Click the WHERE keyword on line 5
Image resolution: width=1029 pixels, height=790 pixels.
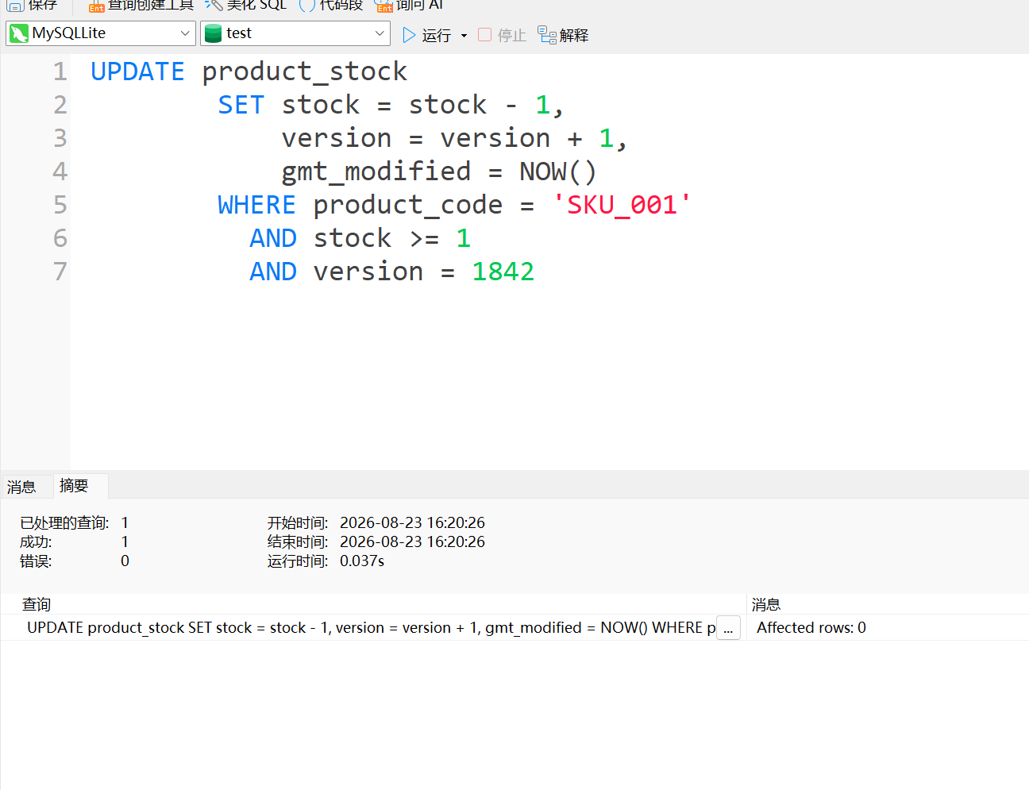[256, 205]
